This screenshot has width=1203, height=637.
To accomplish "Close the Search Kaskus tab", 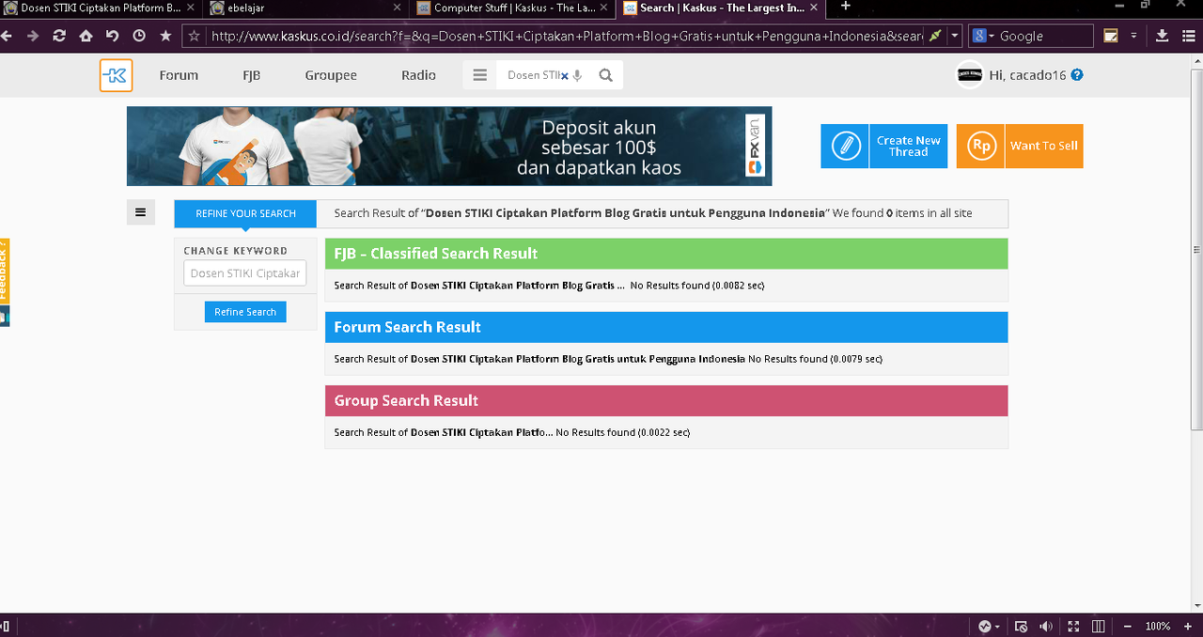I will point(816,7).
